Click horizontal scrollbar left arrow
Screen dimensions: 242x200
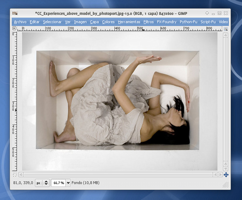pyautogui.click(x=21, y=174)
